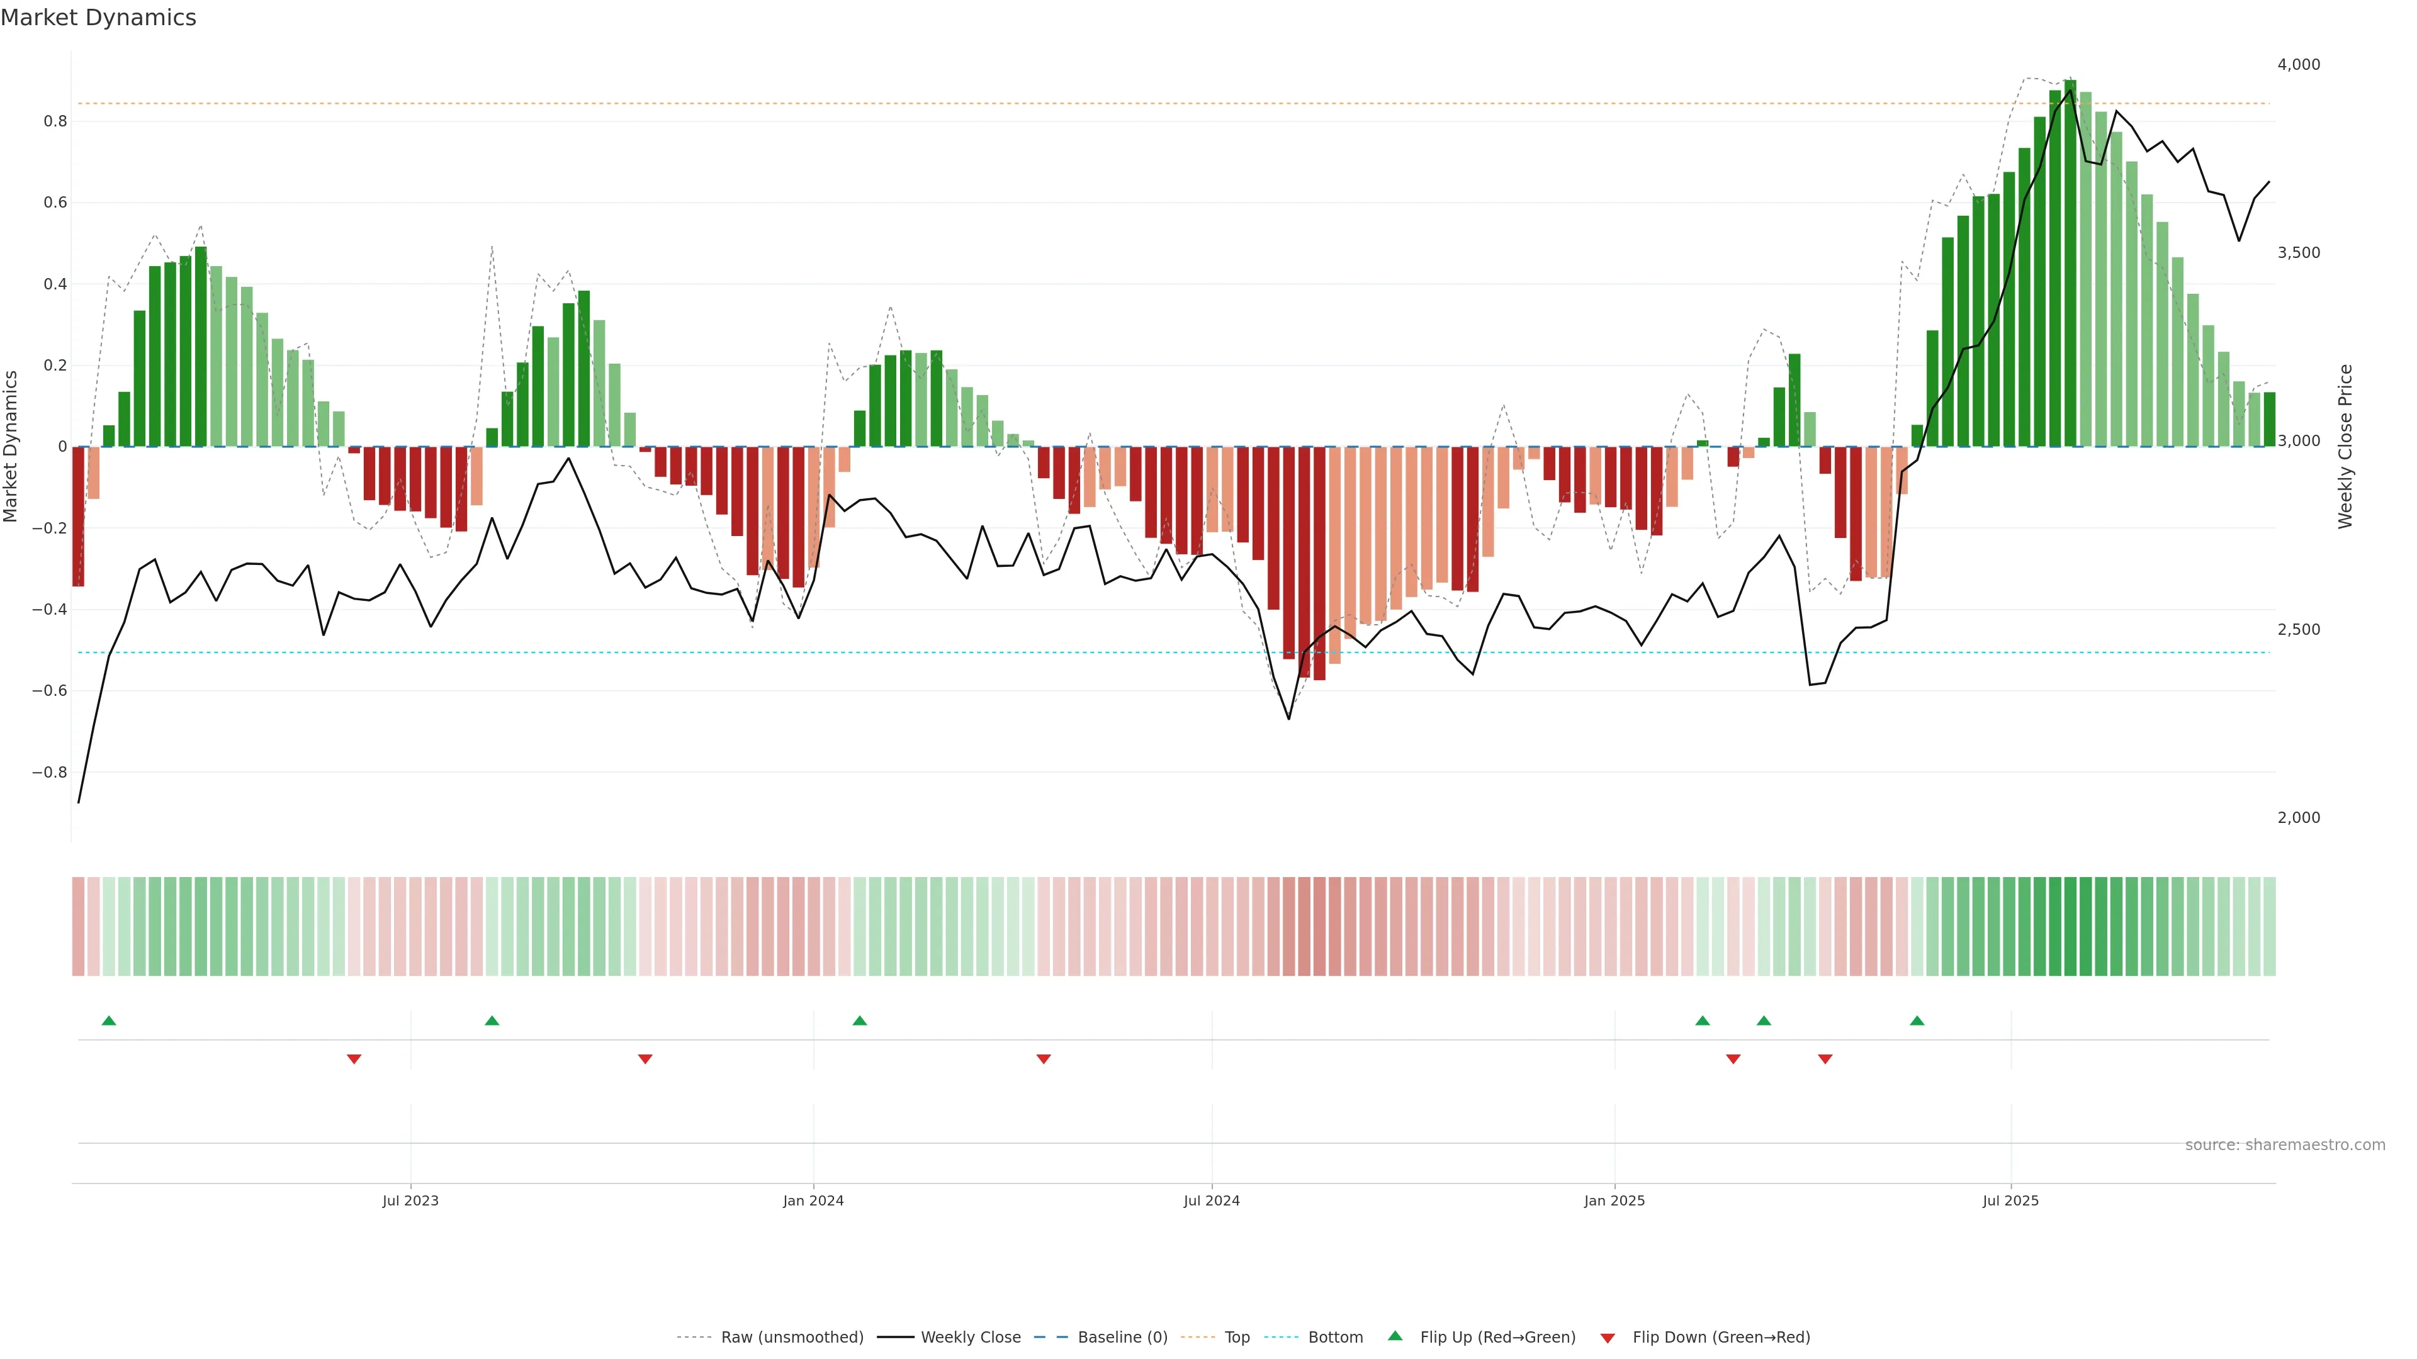
Task: Click the first green flip-up triangle marker
Action: [109, 1021]
